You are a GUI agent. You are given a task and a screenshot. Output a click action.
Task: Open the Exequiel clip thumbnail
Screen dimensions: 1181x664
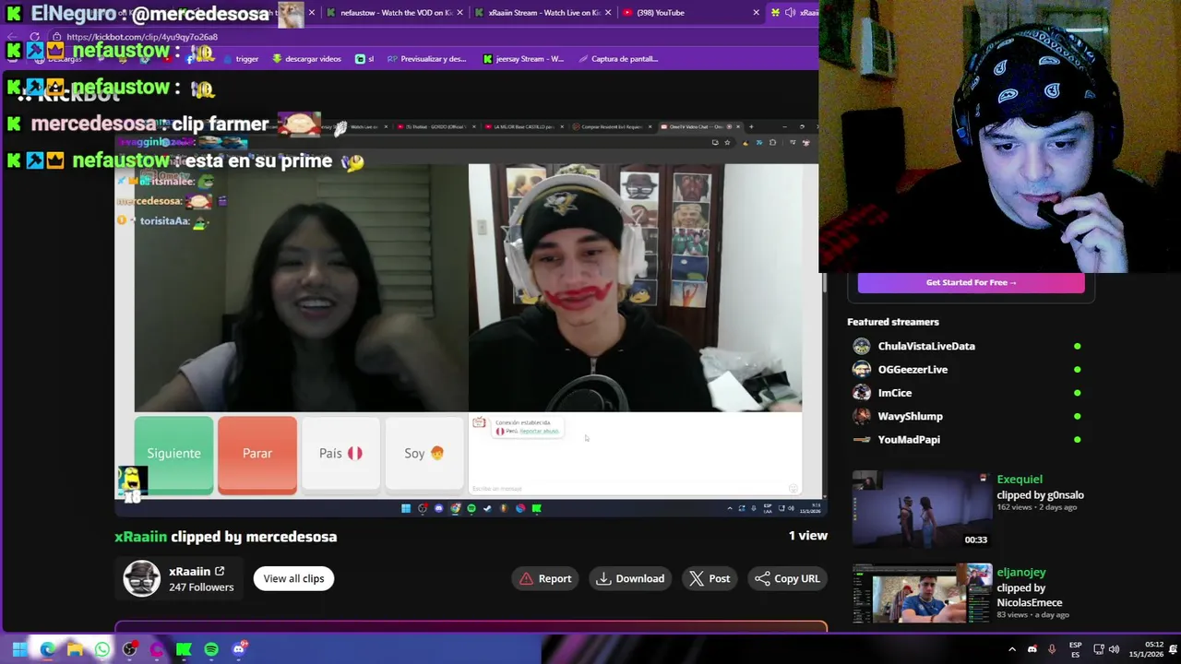coord(922,509)
